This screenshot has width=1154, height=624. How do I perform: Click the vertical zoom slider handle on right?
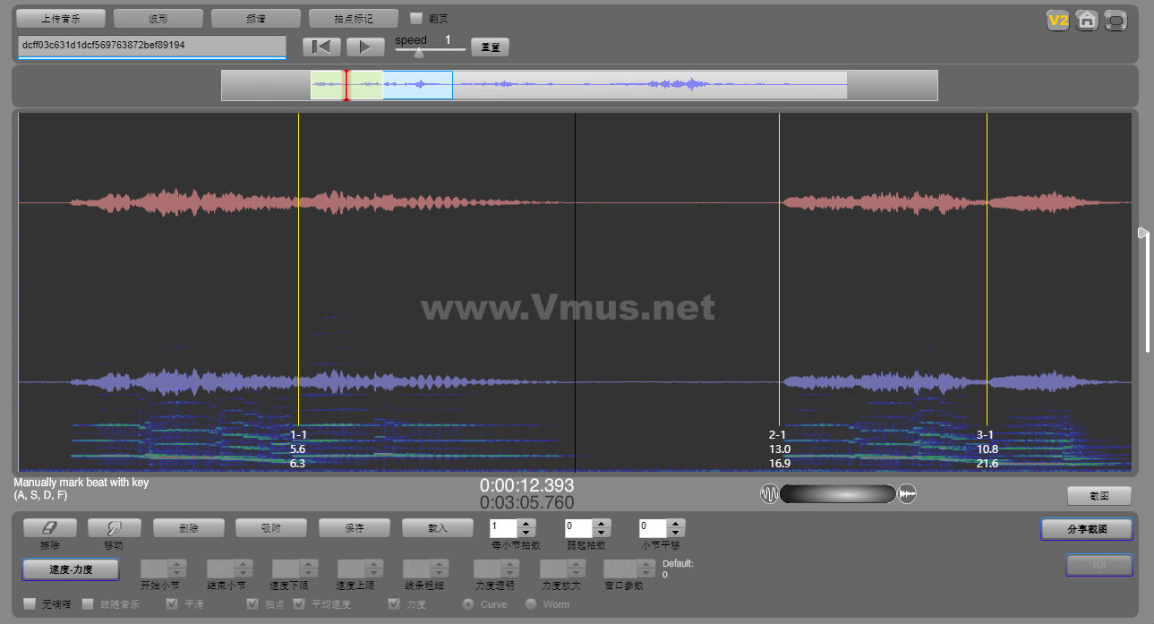(x=1142, y=233)
